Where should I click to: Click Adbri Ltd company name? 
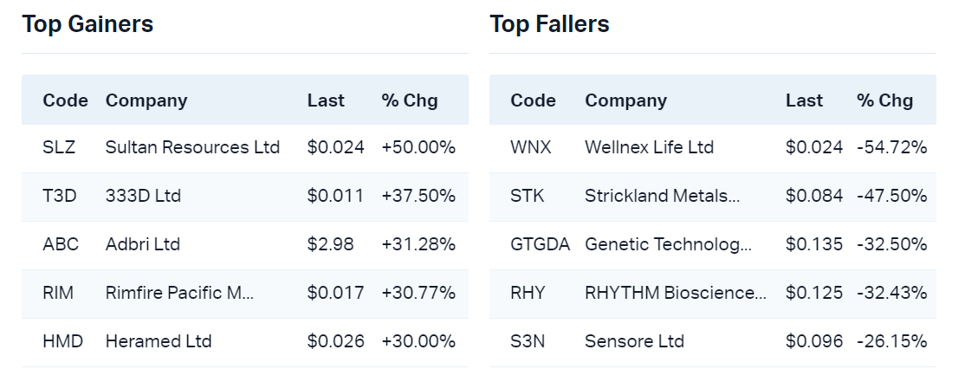click(x=143, y=244)
